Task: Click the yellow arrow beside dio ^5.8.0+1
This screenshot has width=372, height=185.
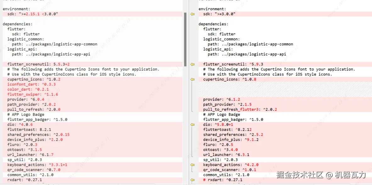Action: point(192,125)
